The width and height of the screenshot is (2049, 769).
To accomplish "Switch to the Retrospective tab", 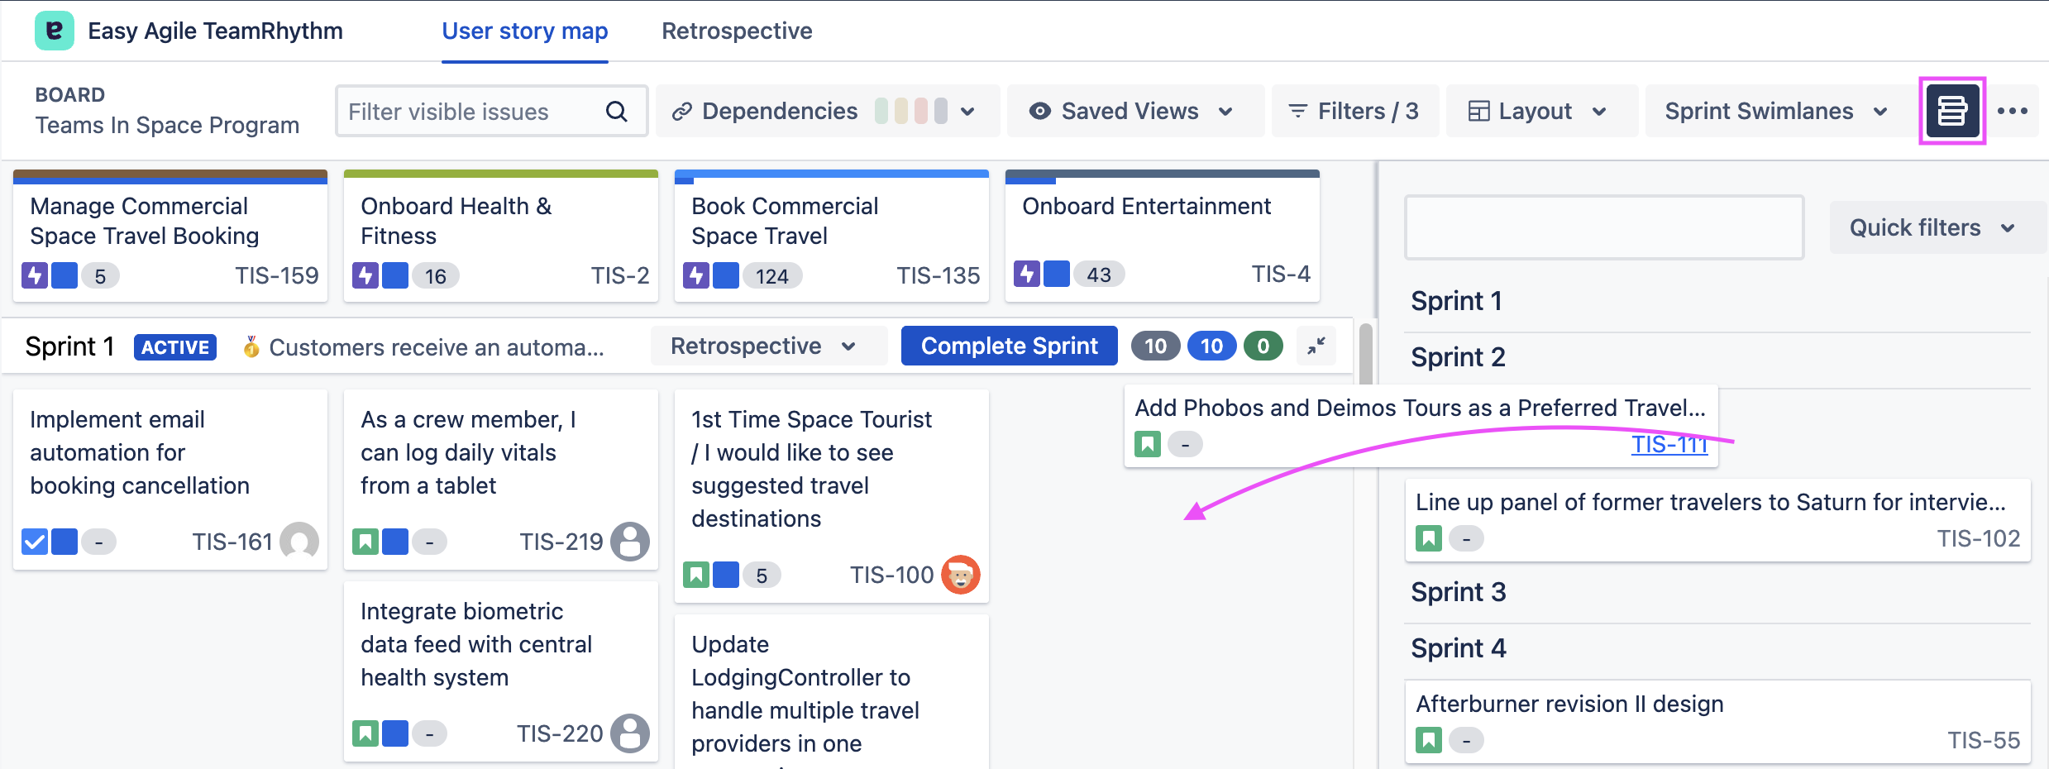I will [x=737, y=31].
